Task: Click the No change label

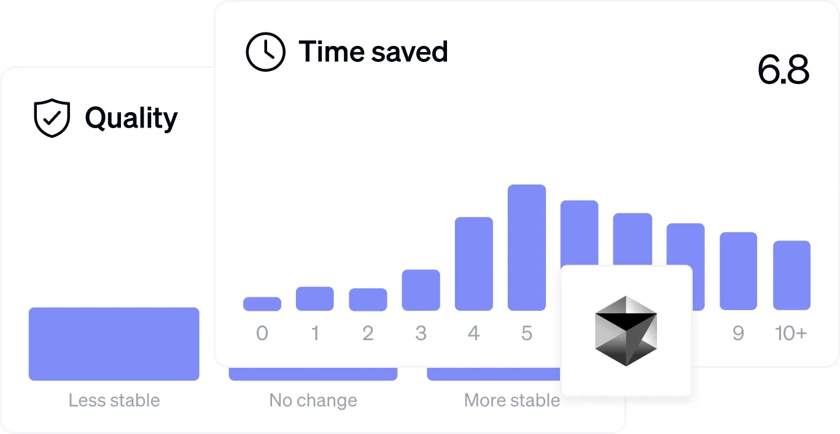Action: [x=313, y=400]
